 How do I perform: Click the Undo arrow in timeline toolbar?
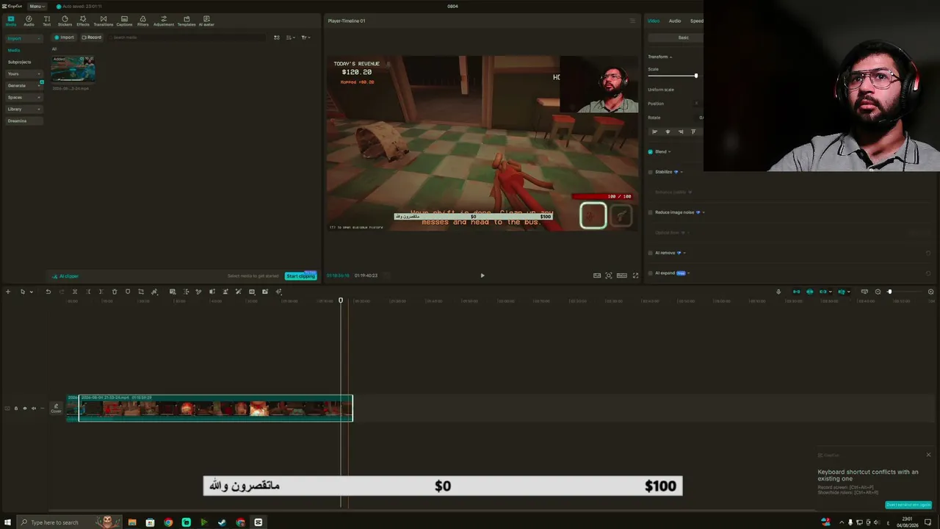48,292
